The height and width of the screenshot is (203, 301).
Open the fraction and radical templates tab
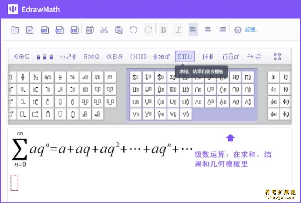tap(161, 57)
